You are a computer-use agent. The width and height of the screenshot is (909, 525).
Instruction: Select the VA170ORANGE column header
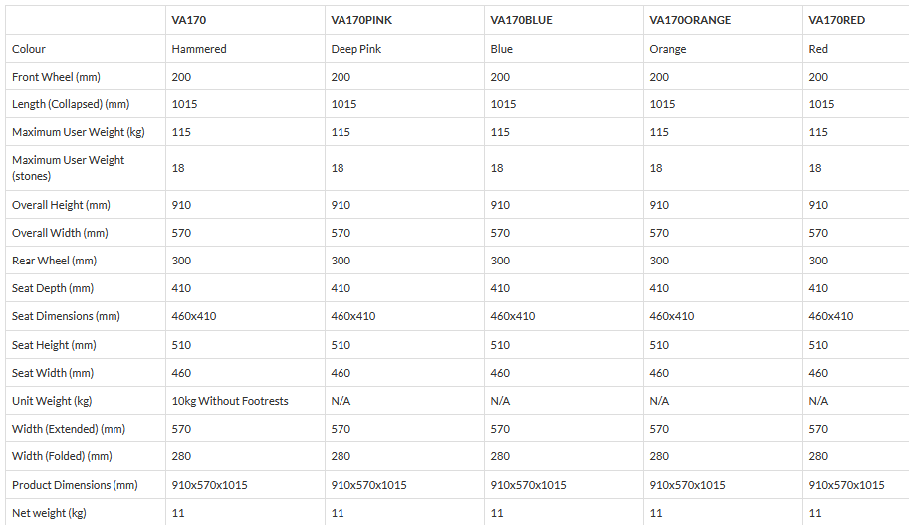[689, 20]
